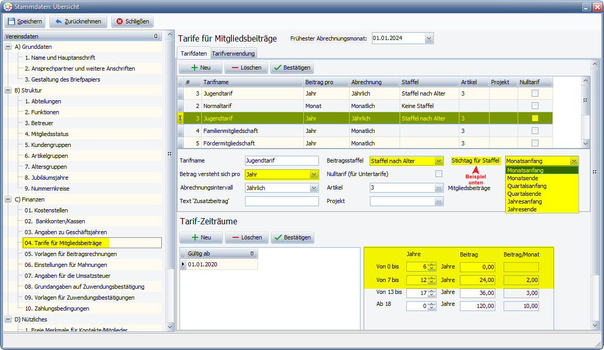The image size is (604, 350).
Task: Open '02. Bankkonten/Kassen' tree item
Action: tap(55, 222)
